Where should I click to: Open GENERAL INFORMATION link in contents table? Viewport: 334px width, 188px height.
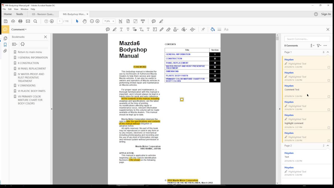(x=178, y=54)
